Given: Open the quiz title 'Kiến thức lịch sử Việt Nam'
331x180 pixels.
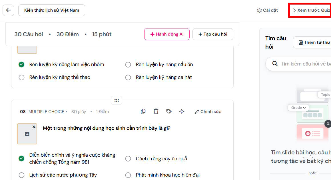Looking at the screenshot, I should [x=51, y=10].
